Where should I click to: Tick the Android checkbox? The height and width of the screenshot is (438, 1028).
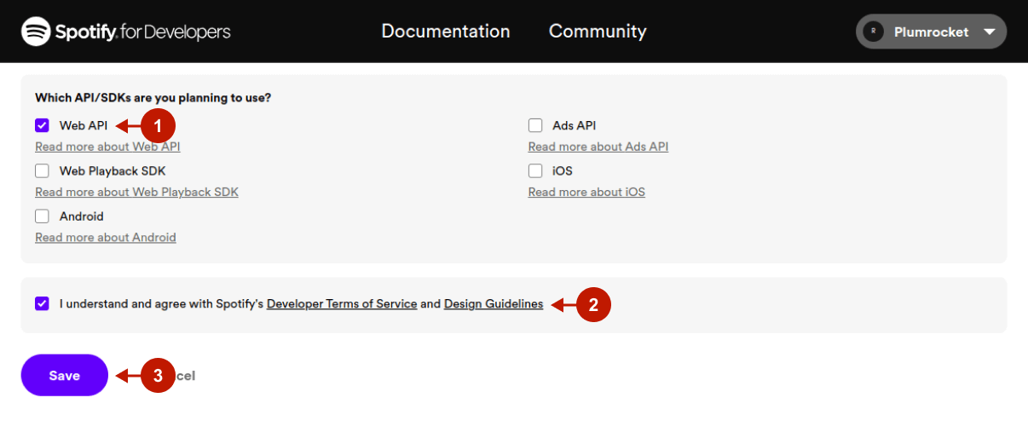coord(42,216)
